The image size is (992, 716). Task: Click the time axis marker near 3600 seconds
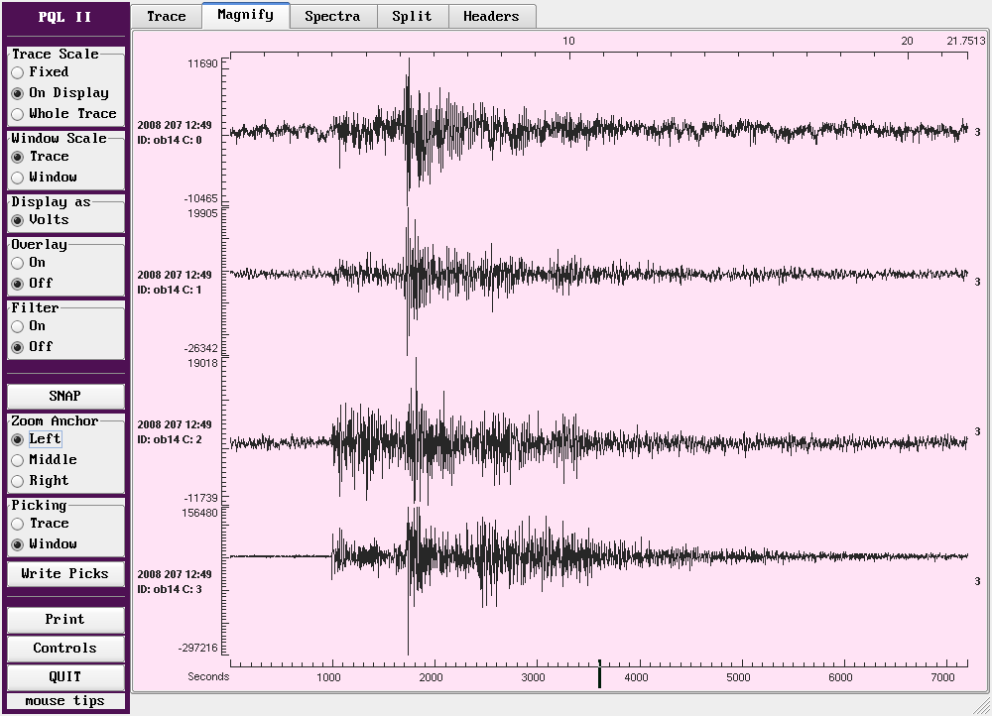pos(599,674)
